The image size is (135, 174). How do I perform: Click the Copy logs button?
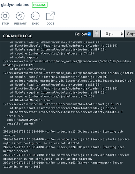[130, 34]
